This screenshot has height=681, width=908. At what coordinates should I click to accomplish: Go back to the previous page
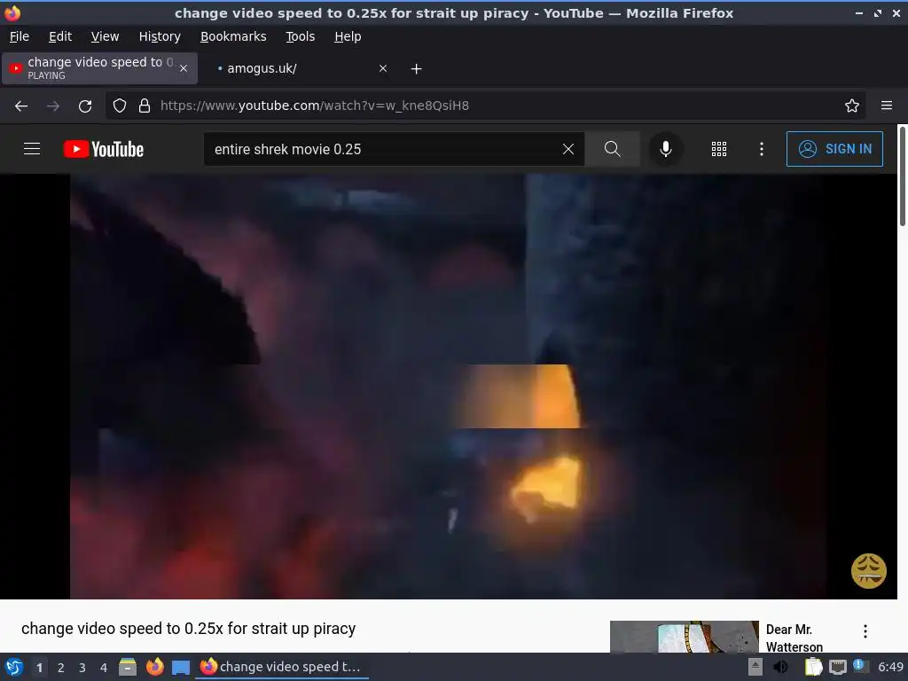click(21, 106)
